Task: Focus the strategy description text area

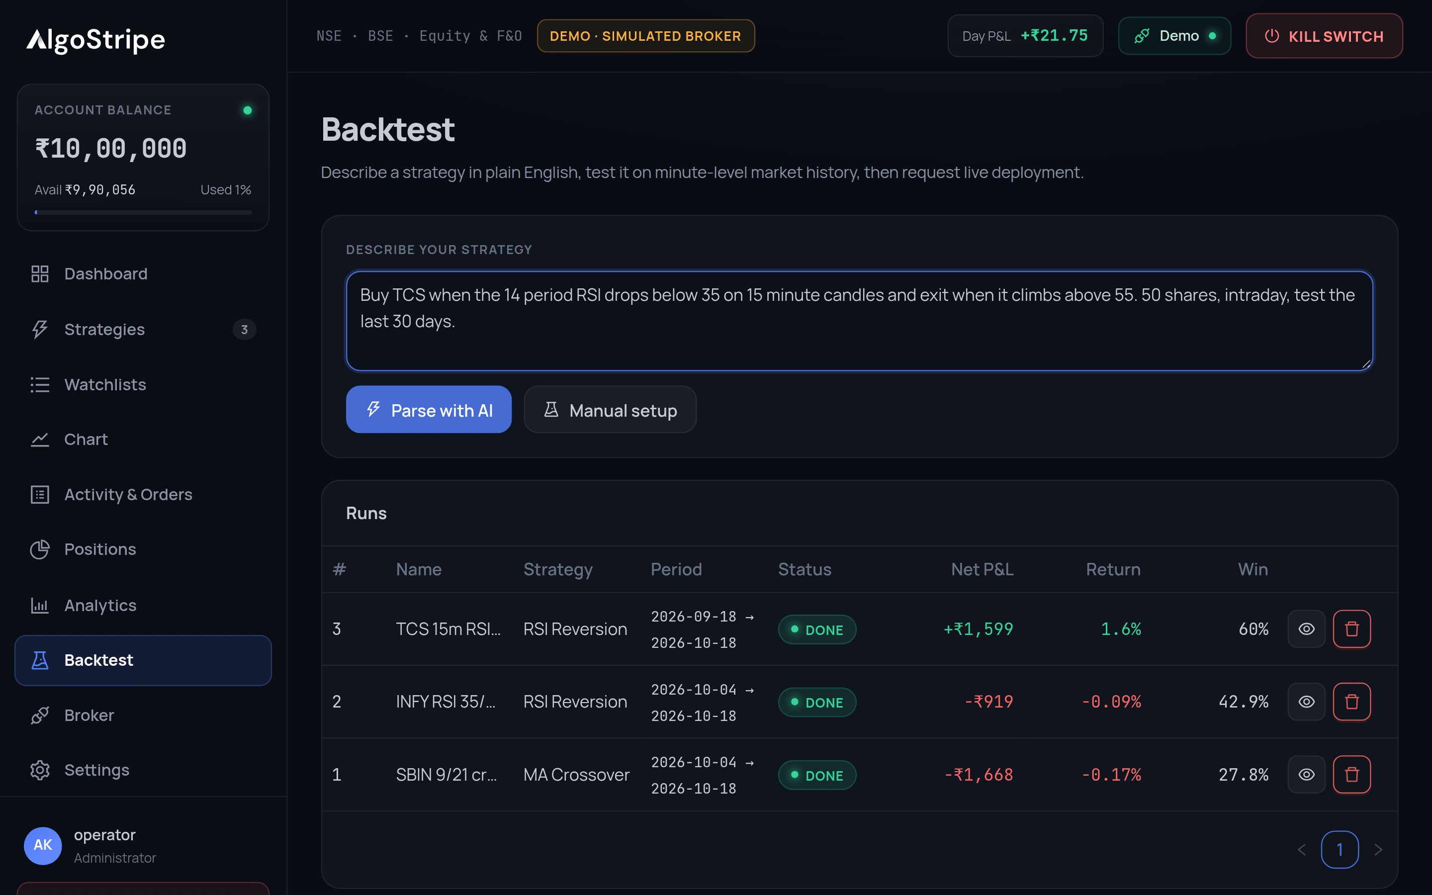Action: (x=859, y=321)
